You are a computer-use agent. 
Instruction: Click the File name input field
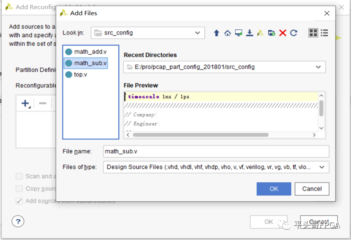pyautogui.click(x=216, y=152)
